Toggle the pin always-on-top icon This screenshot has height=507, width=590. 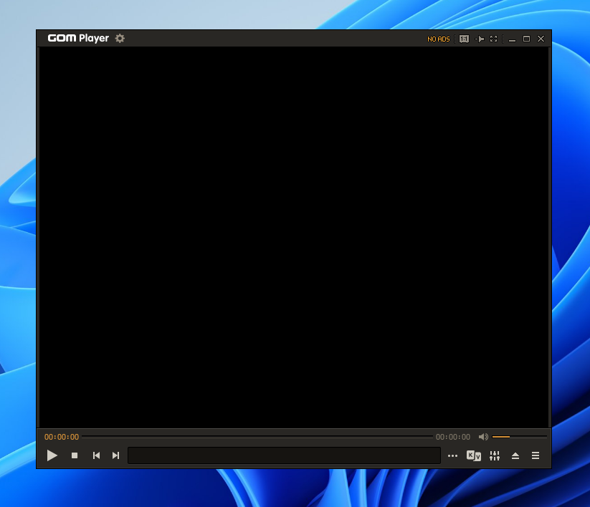pyautogui.click(x=480, y=39)
